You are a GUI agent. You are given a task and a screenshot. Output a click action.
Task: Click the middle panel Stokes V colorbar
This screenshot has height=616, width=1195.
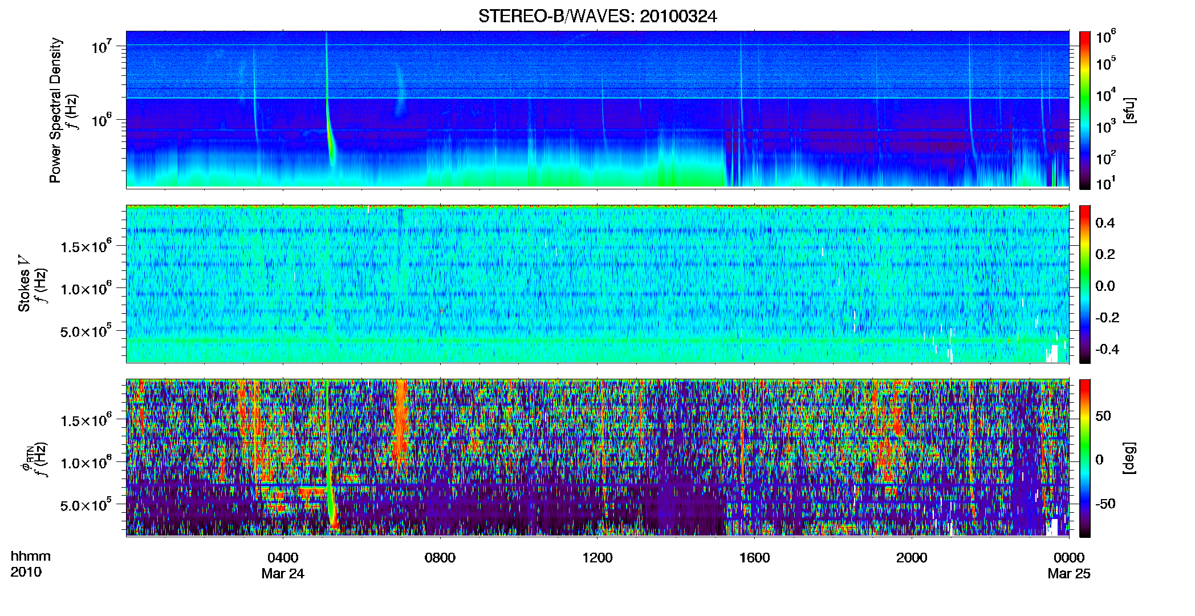pos(1085,284)
